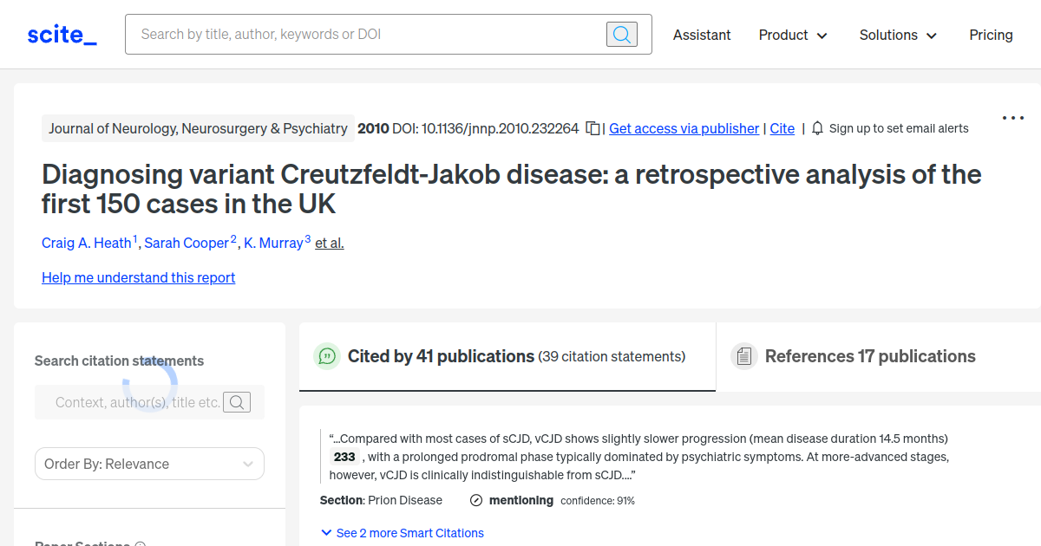This screenshot has height=546, width=1041.
Task: Switch to the References 17 publications tab
Action: 869,355
